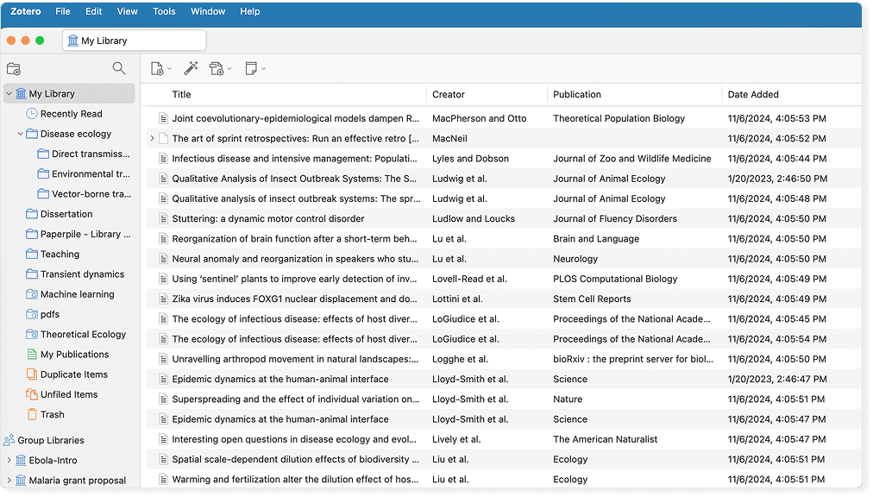Select "Unravelling arthropod movement" item
Image resolution: width=873 pixels, height=497 pixels.
coord(504,360)
